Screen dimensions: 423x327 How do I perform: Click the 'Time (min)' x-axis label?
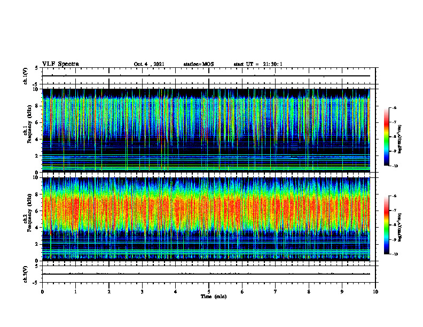pos(214,297)
